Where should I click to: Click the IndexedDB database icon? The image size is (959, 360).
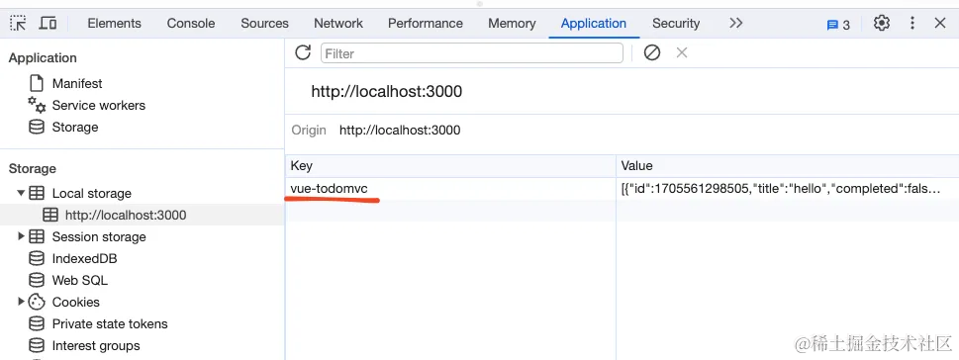(x=37, y=258)
